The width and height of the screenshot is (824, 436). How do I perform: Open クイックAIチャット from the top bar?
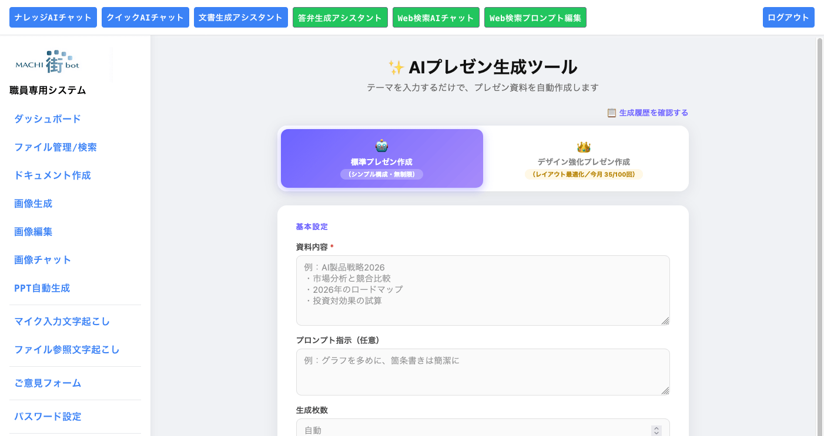(145, 18)
